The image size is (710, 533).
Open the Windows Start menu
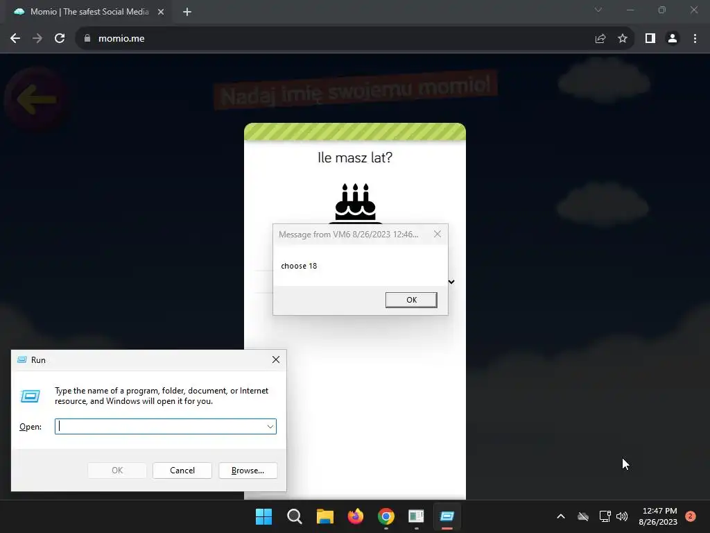click(263, 516)
